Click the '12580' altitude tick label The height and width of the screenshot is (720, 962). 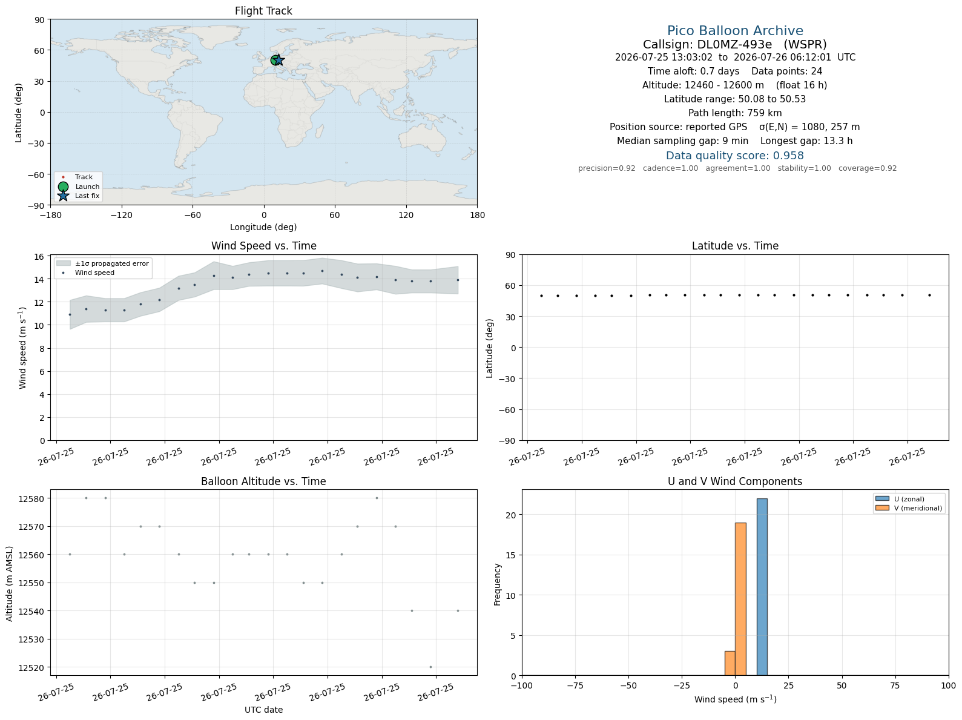(x=31, y=498)
